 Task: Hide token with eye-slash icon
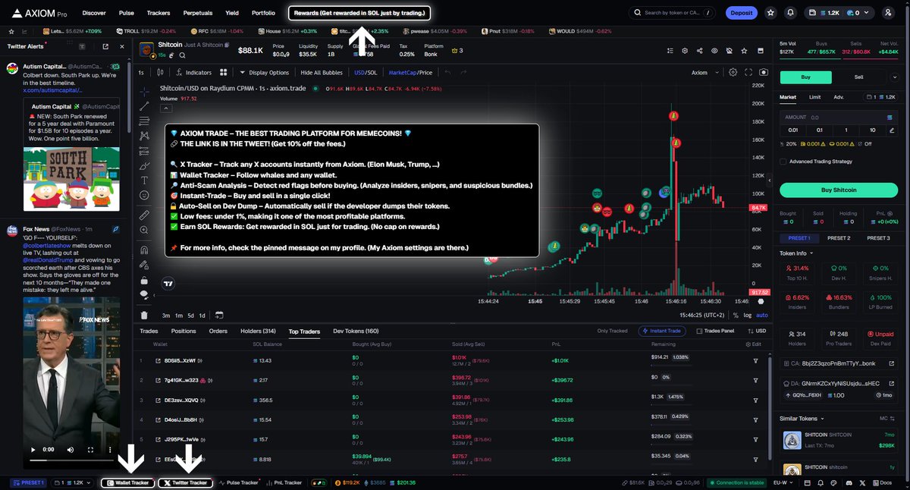coord(729,51)
